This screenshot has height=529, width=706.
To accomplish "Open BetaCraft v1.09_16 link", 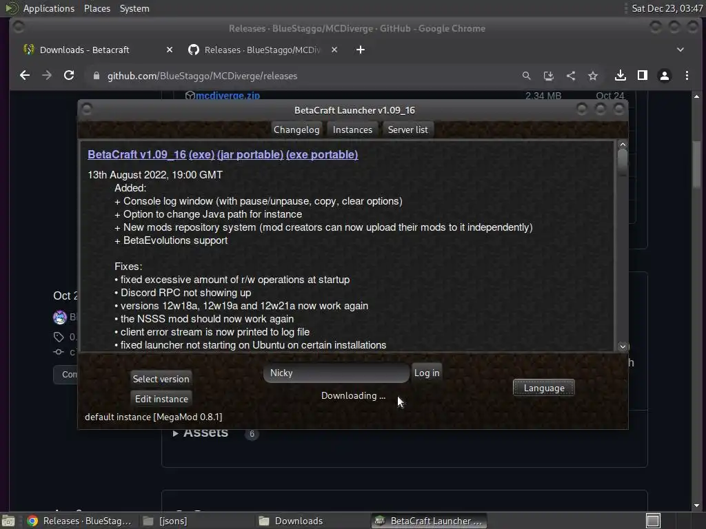I will [137, 154].
